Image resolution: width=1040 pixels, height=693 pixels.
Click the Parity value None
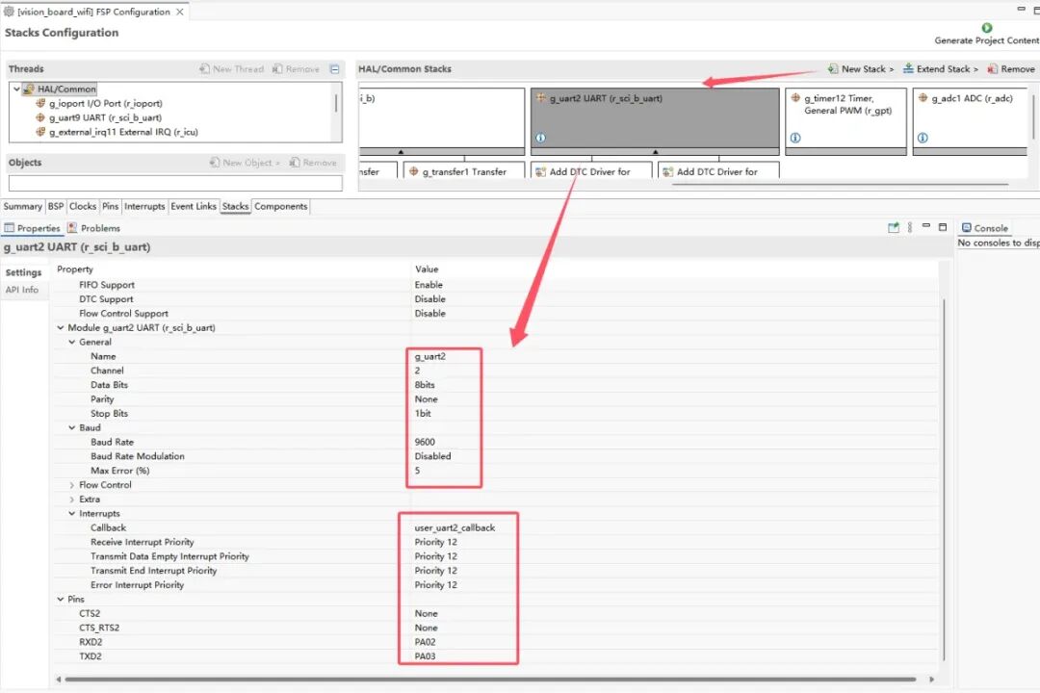pyautogui.click(x=426, y=399)
